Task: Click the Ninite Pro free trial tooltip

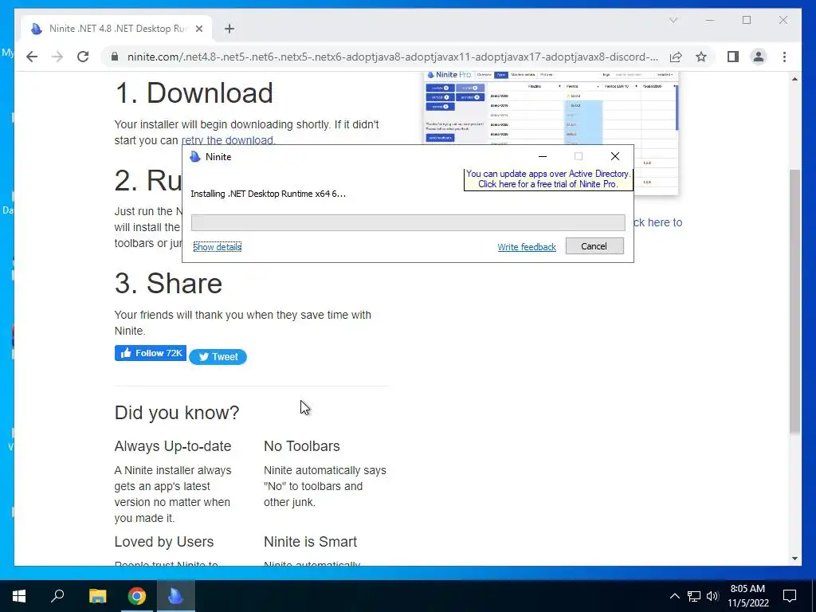Action: tap(548, 179)
